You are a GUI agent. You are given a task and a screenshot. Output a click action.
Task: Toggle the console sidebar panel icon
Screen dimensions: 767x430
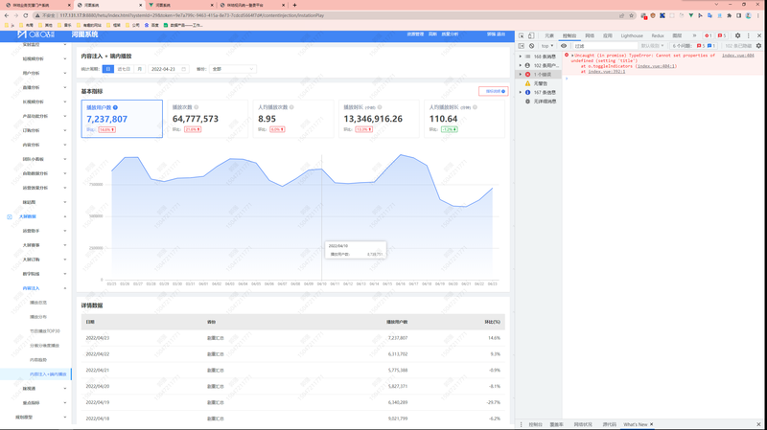point(522,46)
